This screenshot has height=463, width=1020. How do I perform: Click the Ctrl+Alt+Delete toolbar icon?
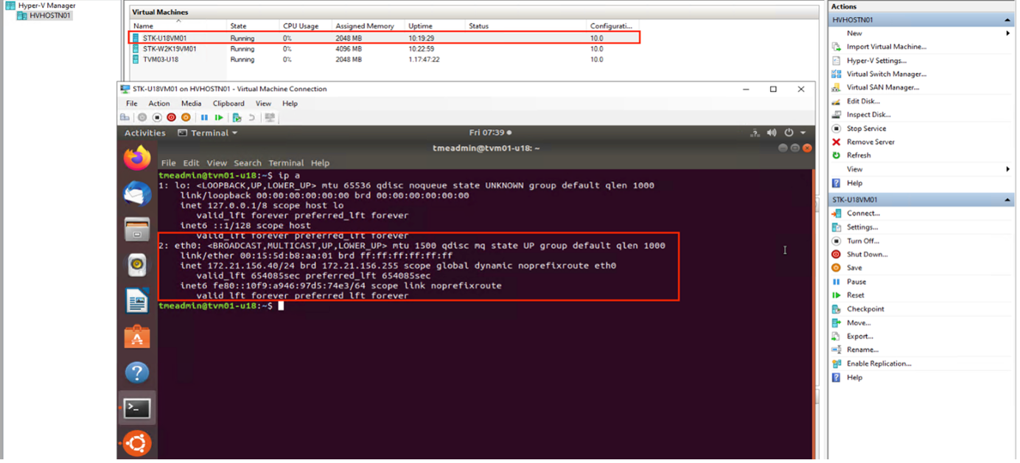point(125,118)
